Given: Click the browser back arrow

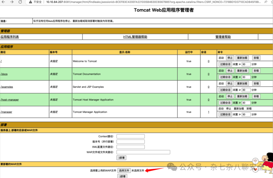Looking at the screenshot, I should pos(3,2).
